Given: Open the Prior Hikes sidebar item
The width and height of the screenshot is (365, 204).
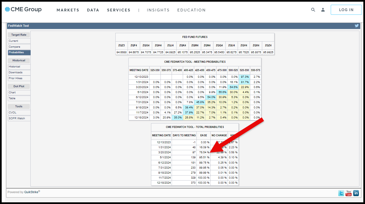Looking at the screenshot, I should click(x=19, y=78).
